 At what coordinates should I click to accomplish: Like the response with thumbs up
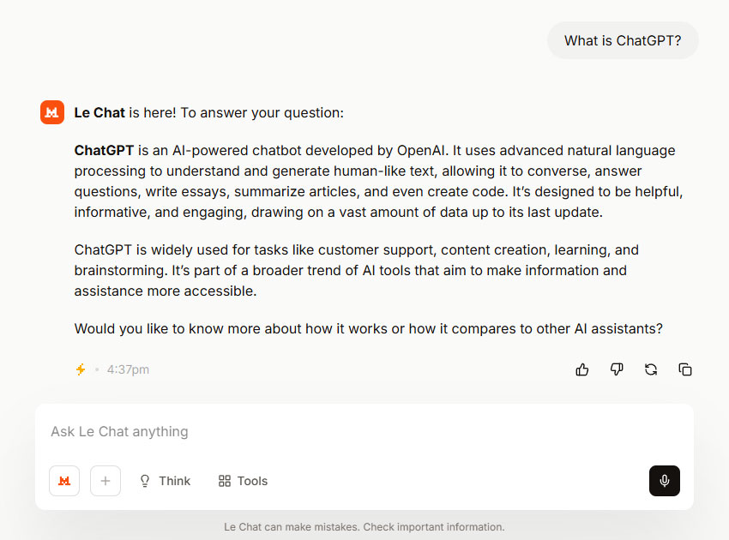click(x=582, y=369)
